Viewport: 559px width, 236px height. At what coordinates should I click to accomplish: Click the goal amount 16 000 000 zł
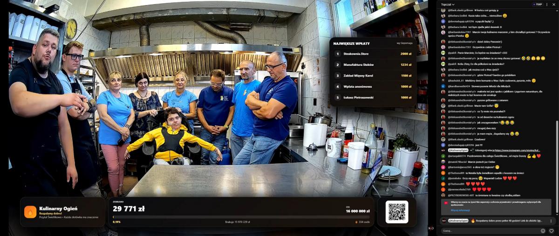coord(358,211)
